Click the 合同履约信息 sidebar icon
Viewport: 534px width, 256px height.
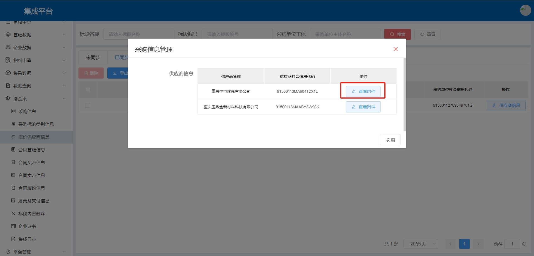[13, 188]
